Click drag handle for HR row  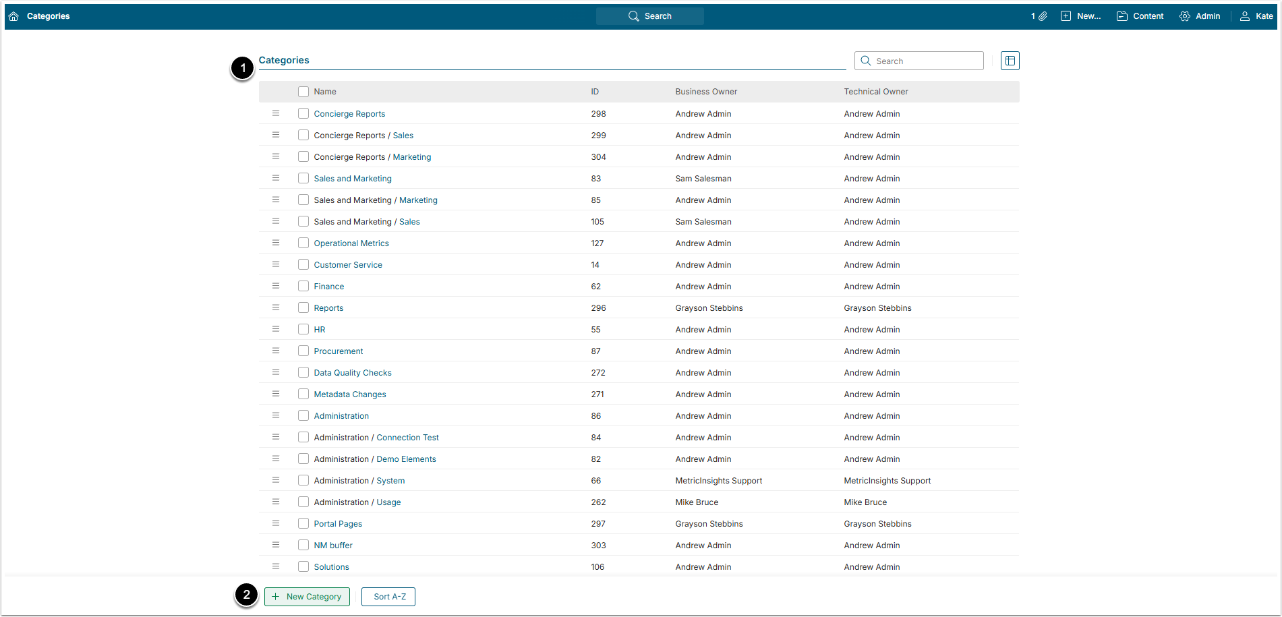(276, 329)
